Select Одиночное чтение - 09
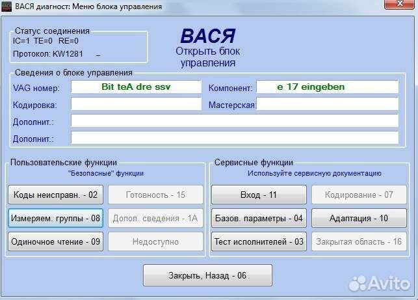The height and width of the screenshot is (300, 418). click(x=55, y=241)
